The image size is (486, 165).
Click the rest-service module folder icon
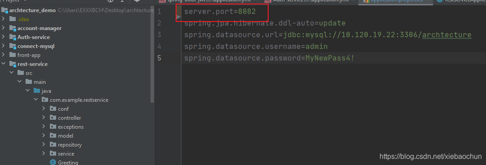tap(13, 64)
